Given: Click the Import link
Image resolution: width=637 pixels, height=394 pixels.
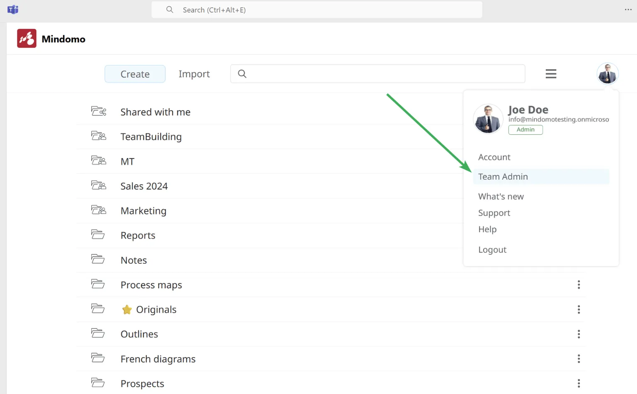Looking at the screenshot, I should pyautogui.click(x=194, y=74).
